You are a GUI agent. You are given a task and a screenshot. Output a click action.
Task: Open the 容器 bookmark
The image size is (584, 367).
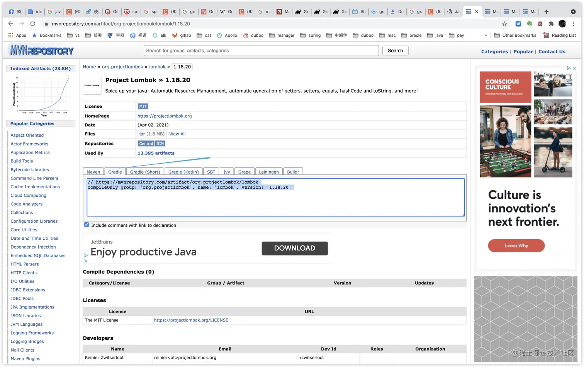point(115,35)
